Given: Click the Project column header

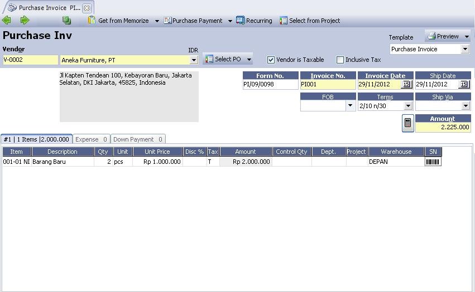Looking at the screenshot, I should [x=357, y=152].
